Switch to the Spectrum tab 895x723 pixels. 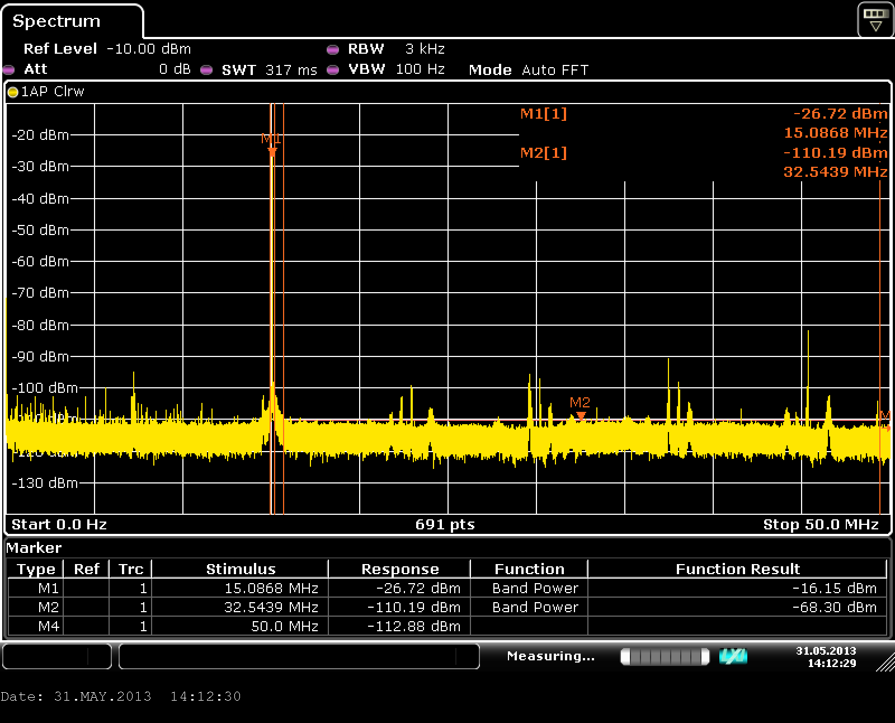[56, 21]
